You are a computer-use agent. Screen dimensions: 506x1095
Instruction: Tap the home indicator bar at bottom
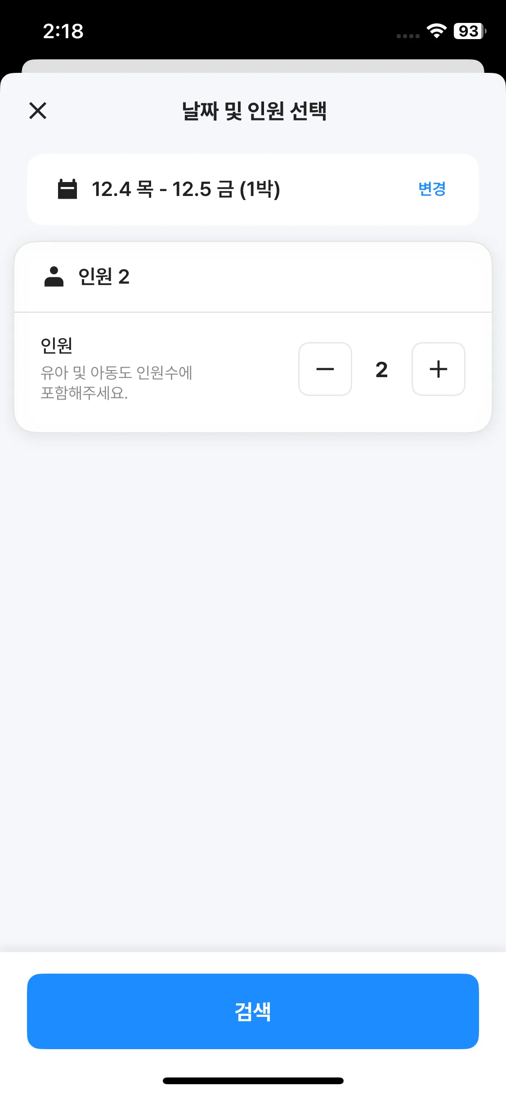253,1081
